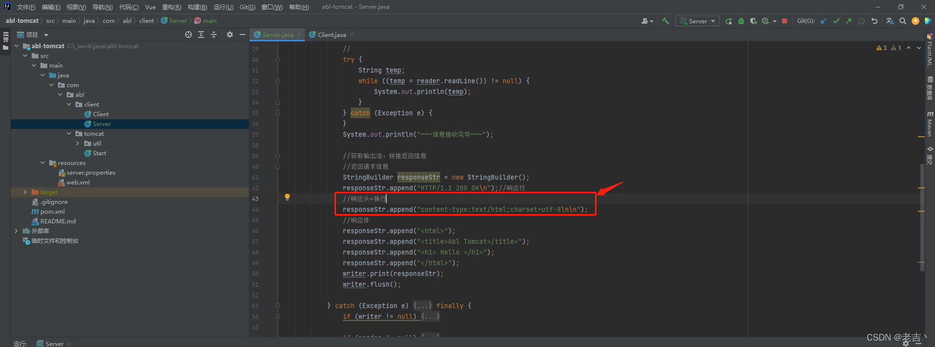Expand all in project panel

click(x=201, y=35)
